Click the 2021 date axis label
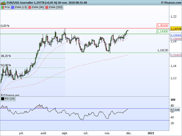This screenshot has width=182, height=136. 151,133
